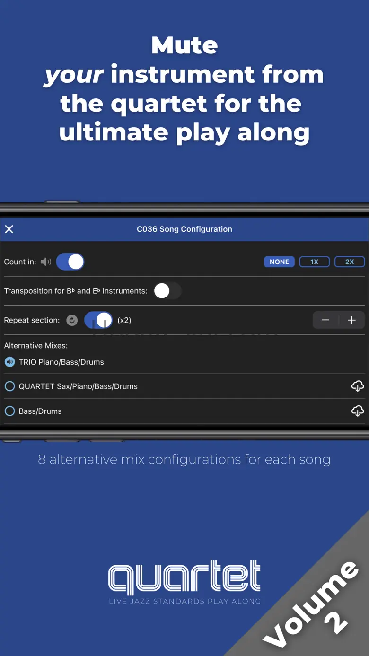Select the 1X count-in option

[315, 262]
